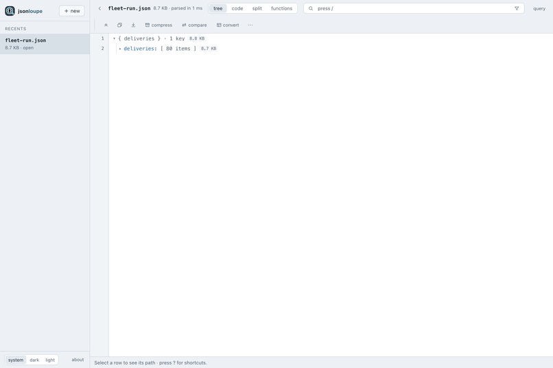Click the 'RECENTS' section heading

(x=16, y=29)
